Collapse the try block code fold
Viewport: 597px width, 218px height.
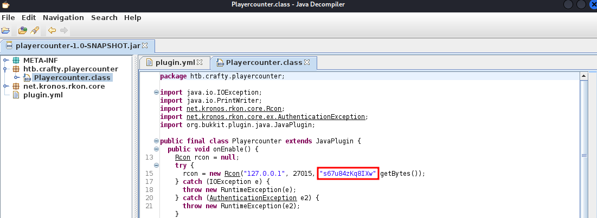point(156,165)
